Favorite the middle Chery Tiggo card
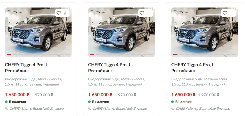The height and width of the screenshot is (116, 245). [x=142, y=13]
